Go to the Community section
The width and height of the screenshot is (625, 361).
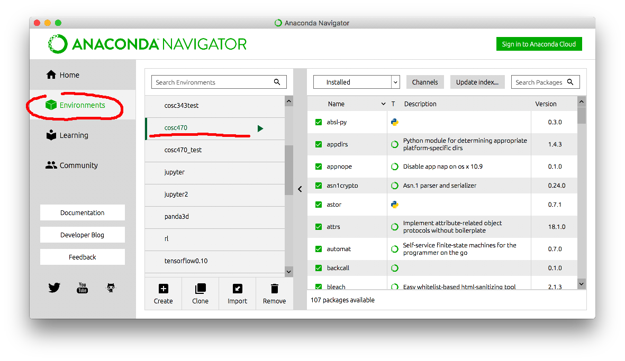[83, 165]
